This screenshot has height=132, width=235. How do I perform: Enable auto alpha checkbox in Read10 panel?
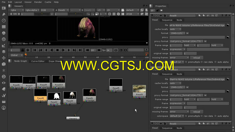(216, 116)
